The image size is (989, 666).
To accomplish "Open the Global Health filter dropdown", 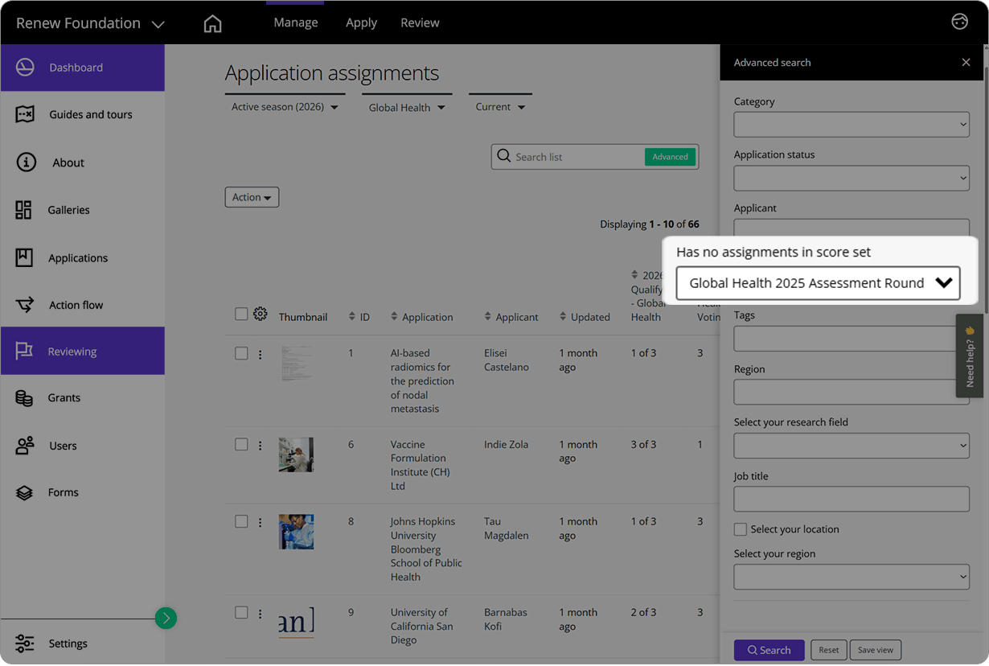I will click(407, 107).
